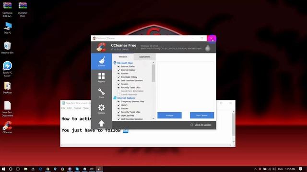This screenshot has height=172, width=307.
Task: Open the Action Center notification icon
Action: 300,169
